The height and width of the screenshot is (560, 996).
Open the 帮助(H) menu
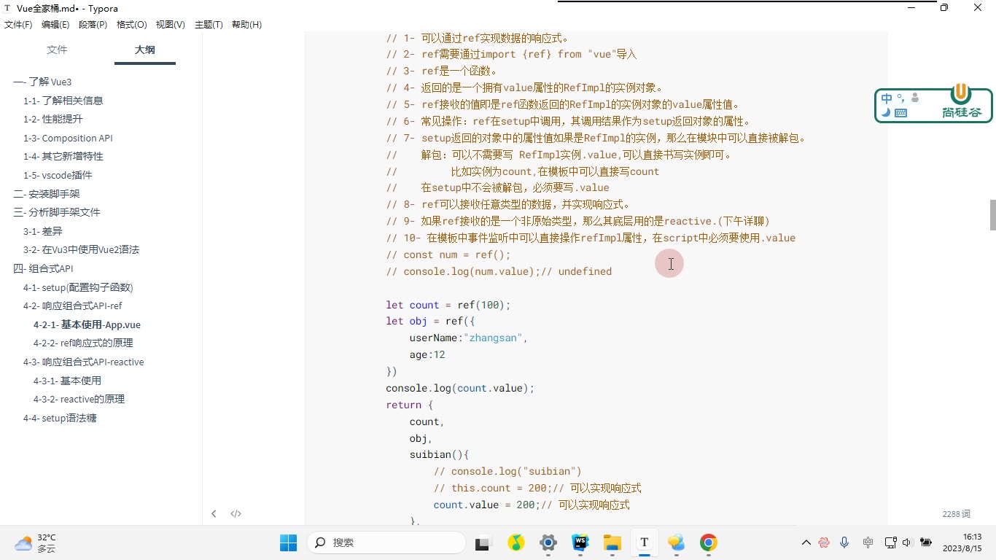click(x=246, y=24)
